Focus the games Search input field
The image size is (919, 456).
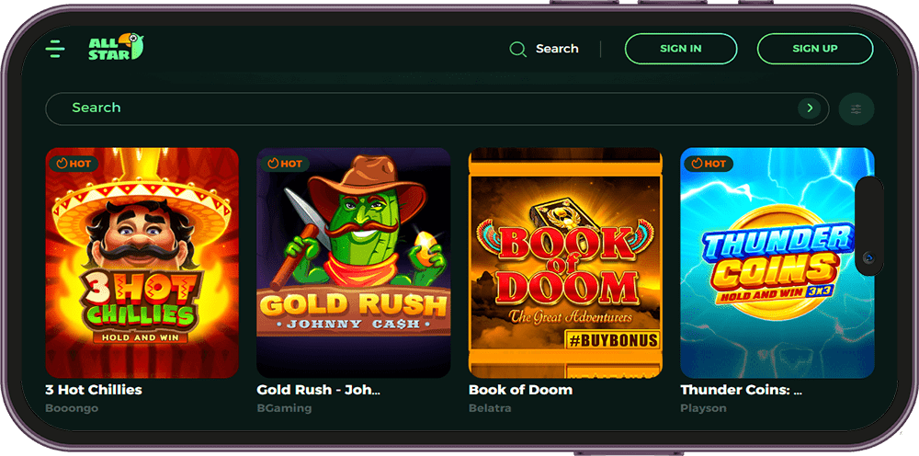[437, 108]
